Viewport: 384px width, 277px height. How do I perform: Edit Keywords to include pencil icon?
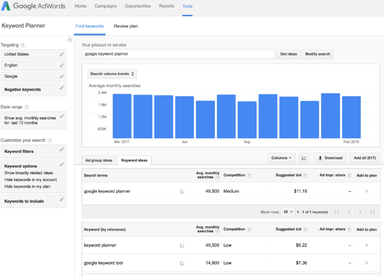click(x=61, y=199)
